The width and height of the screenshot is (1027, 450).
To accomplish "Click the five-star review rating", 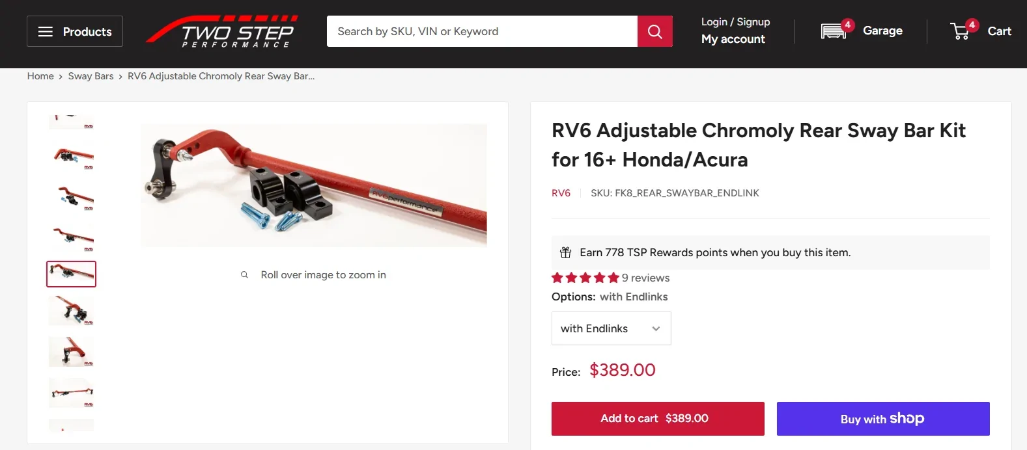I will click(x=585, y=278).
